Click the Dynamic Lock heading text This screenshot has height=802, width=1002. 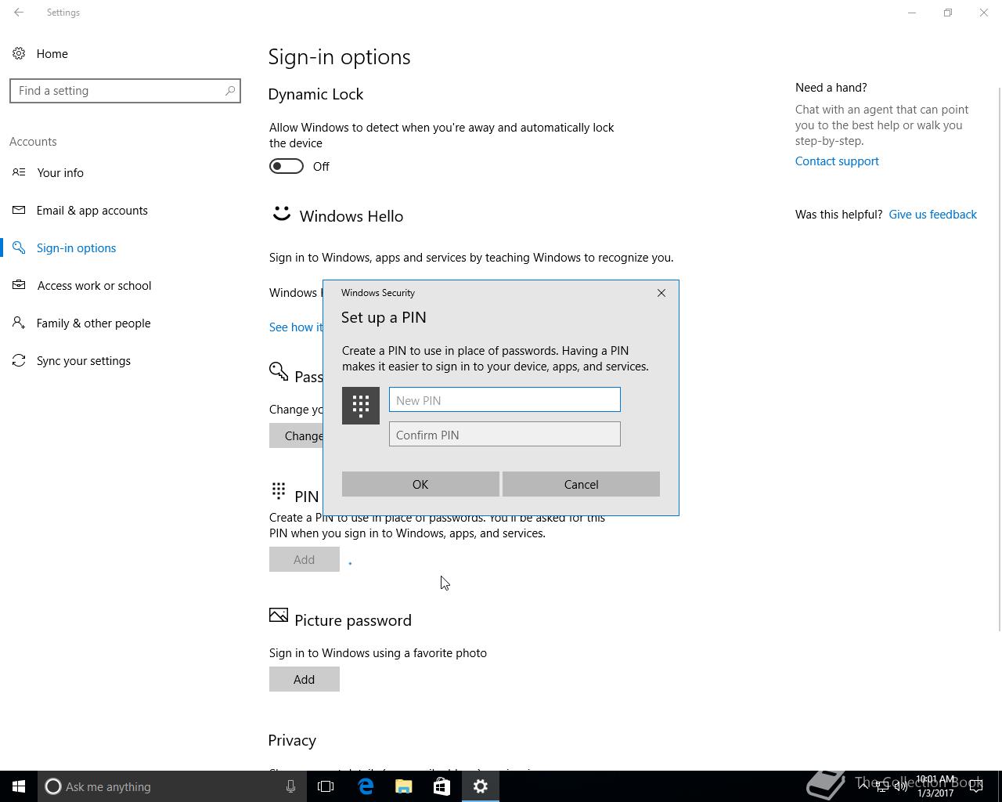[x=315, y=94]
